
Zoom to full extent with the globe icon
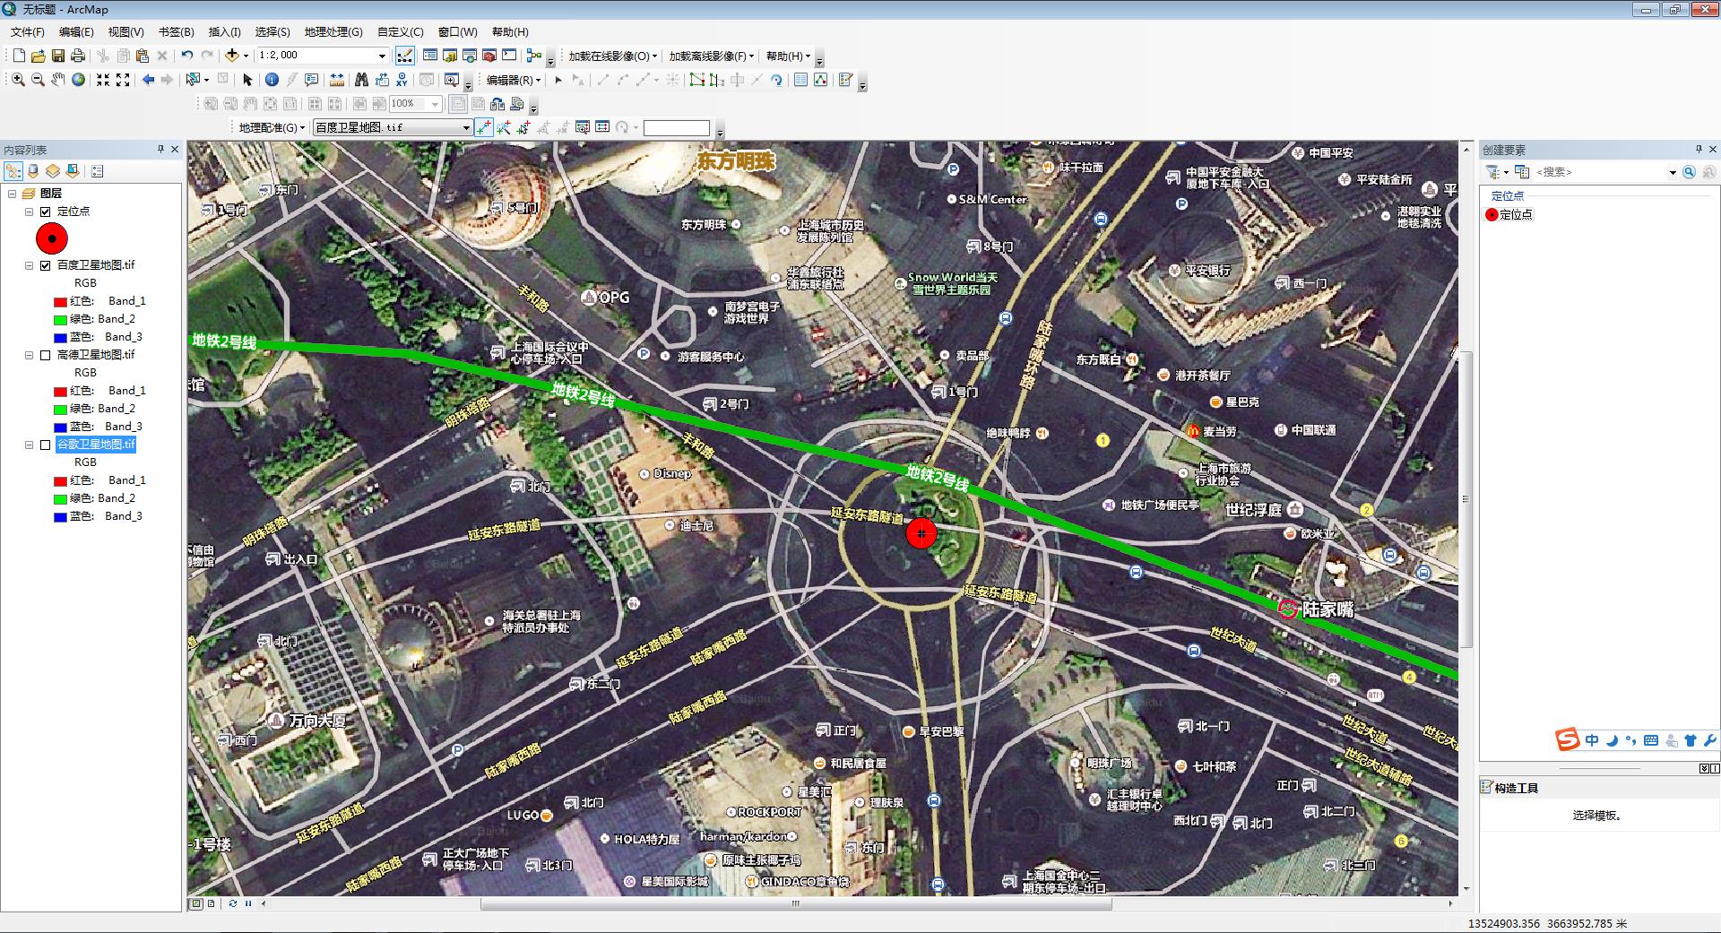pyautogui.click(x=78, y=80)
